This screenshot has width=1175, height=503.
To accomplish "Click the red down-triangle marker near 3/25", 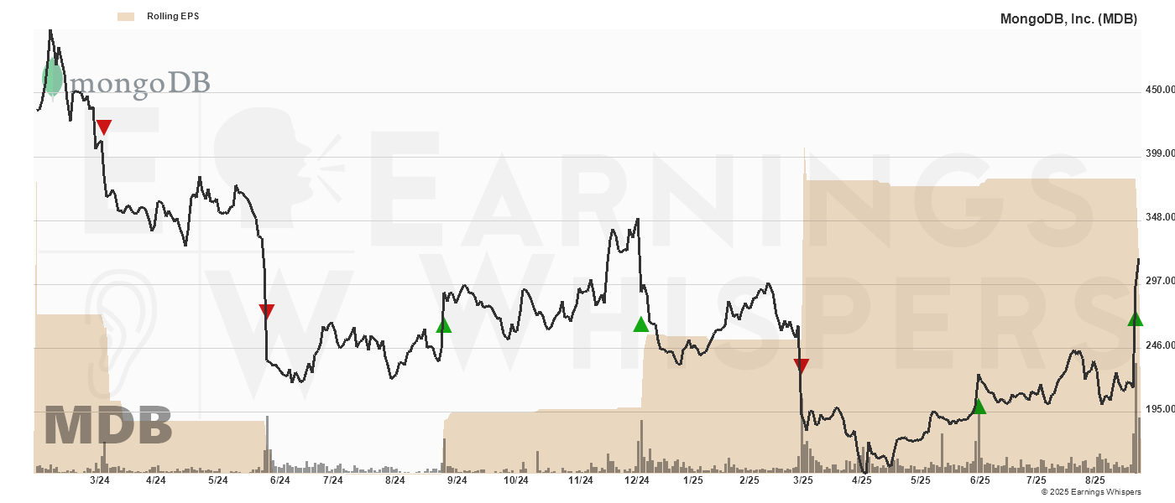I will pyautogui.click(x=802, y=366).
